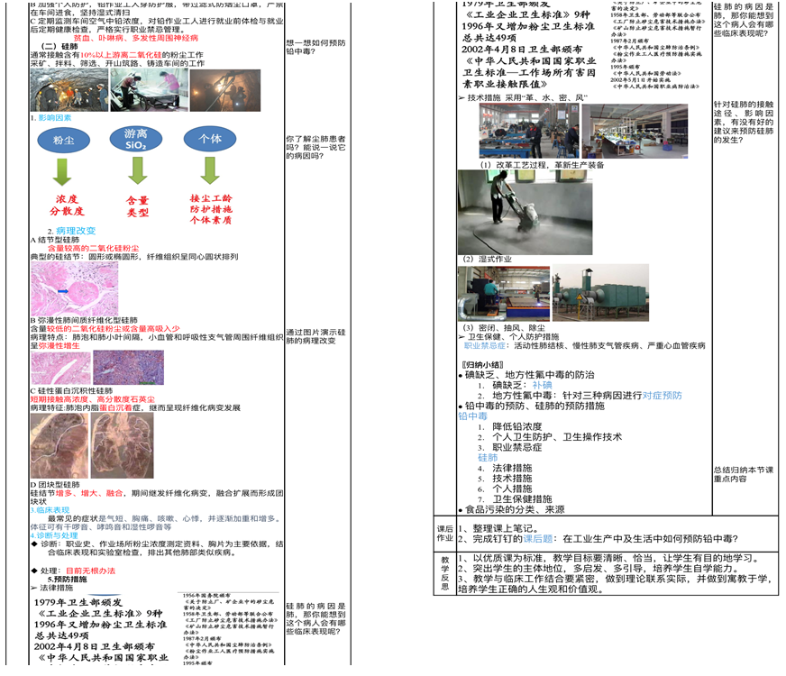Click the blue oval labeled 个体
The image size is (786, 676).
[210, 139]
